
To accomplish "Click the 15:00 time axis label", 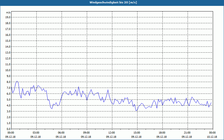I will pyautogui.click(x=137, y=133).
